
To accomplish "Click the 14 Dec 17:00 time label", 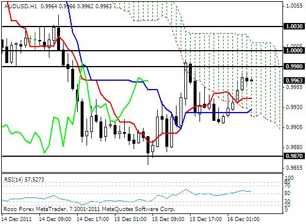I will [x=93, y=219].
